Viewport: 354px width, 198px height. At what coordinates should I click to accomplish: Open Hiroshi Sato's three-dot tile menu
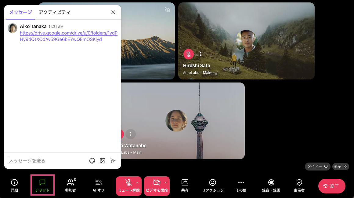pos(200,54)
